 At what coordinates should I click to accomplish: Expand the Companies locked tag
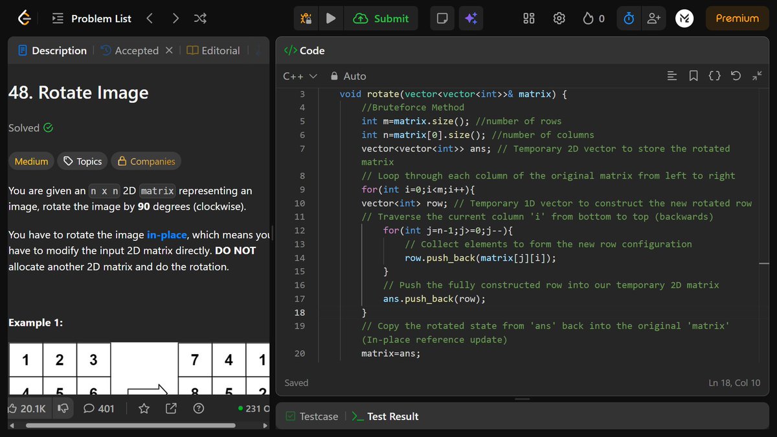point(146,161)
